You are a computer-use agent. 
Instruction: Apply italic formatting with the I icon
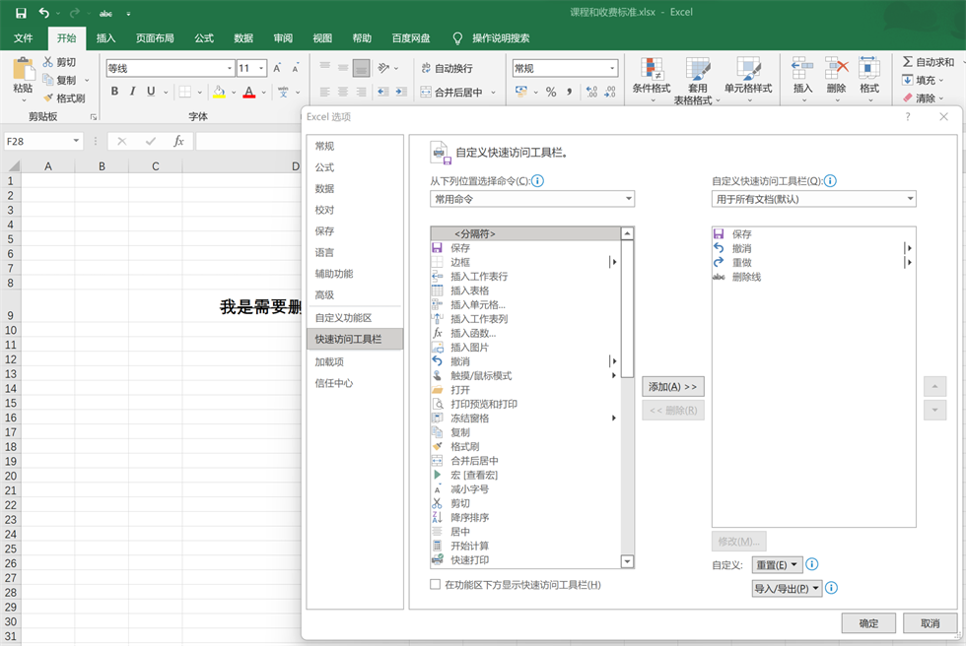(133, 92)
